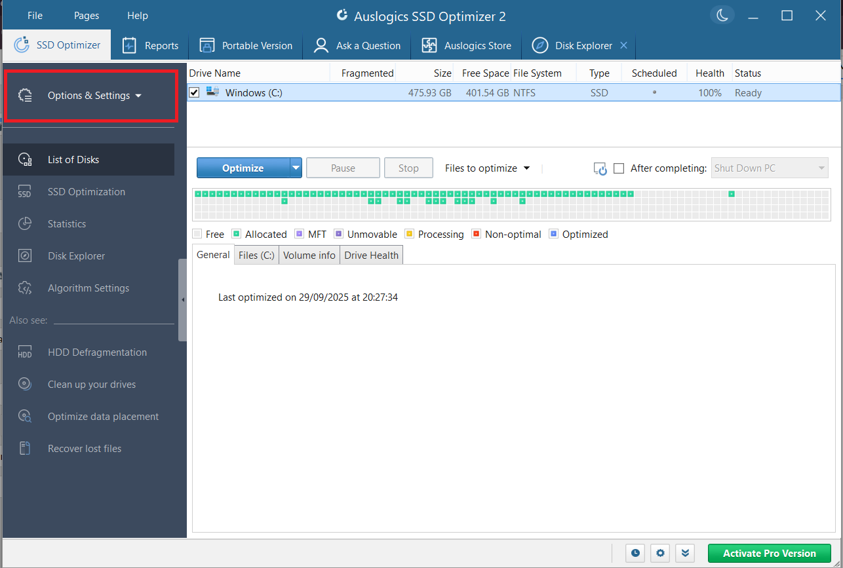Open Algorithm Settings via its gear icon
Viewport: 843px width, 568px height.
[24, 288]
